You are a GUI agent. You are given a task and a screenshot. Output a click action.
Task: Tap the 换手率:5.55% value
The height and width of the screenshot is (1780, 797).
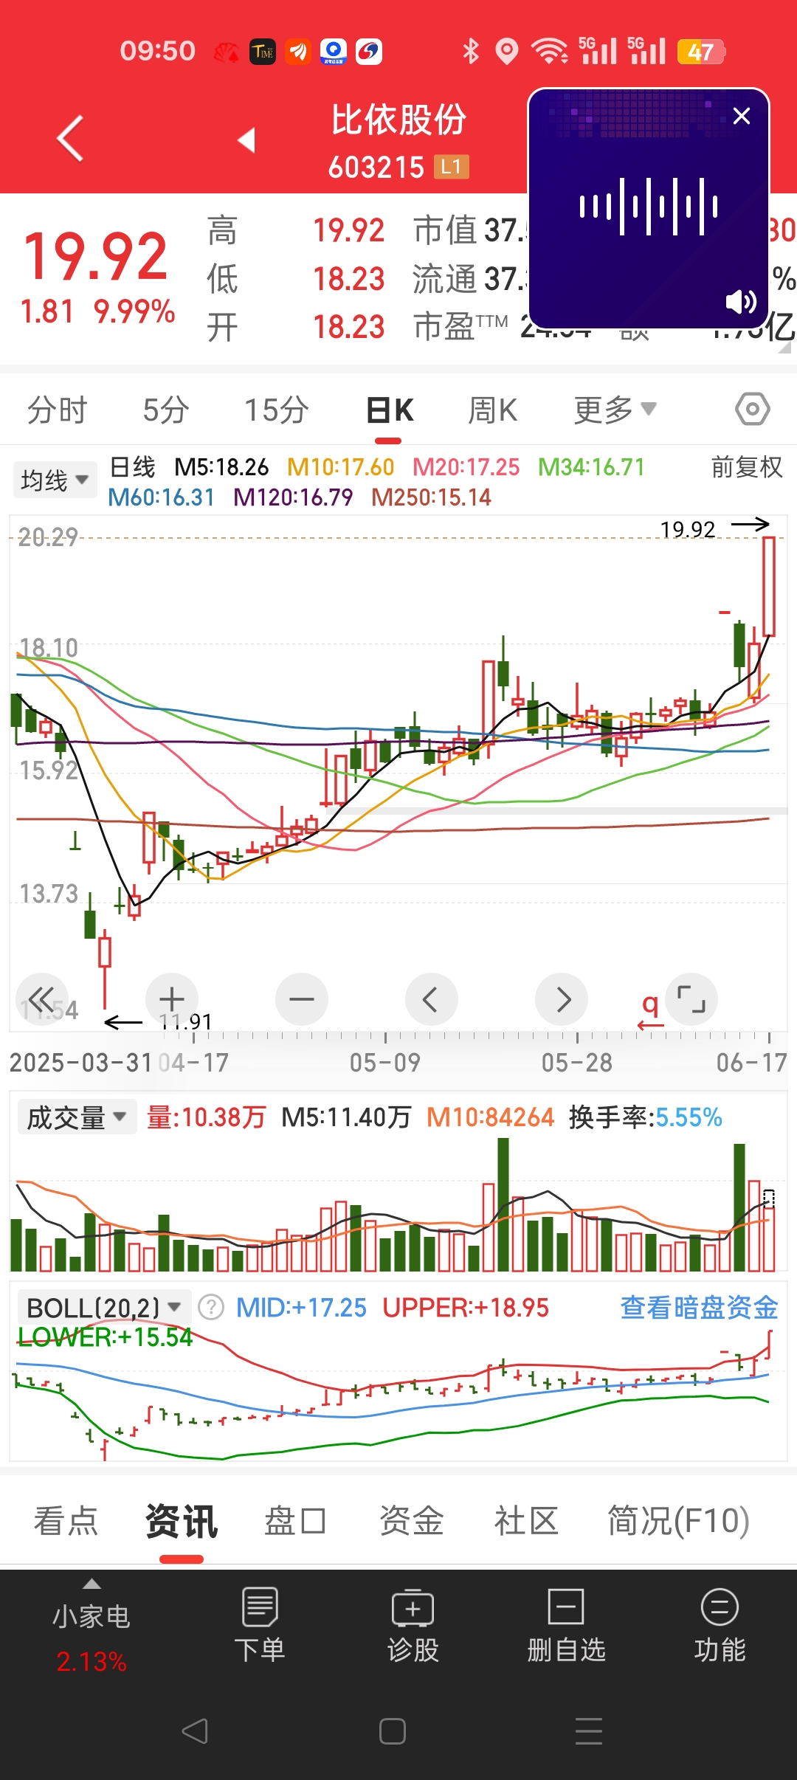[x=645, y=1117]
